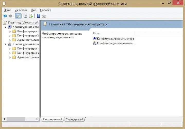The width and height of the screenshot is (185, 129).
Task: Click the policy scroll icon in the tree root
Action: pyautogui.click(x=5, y=23)
